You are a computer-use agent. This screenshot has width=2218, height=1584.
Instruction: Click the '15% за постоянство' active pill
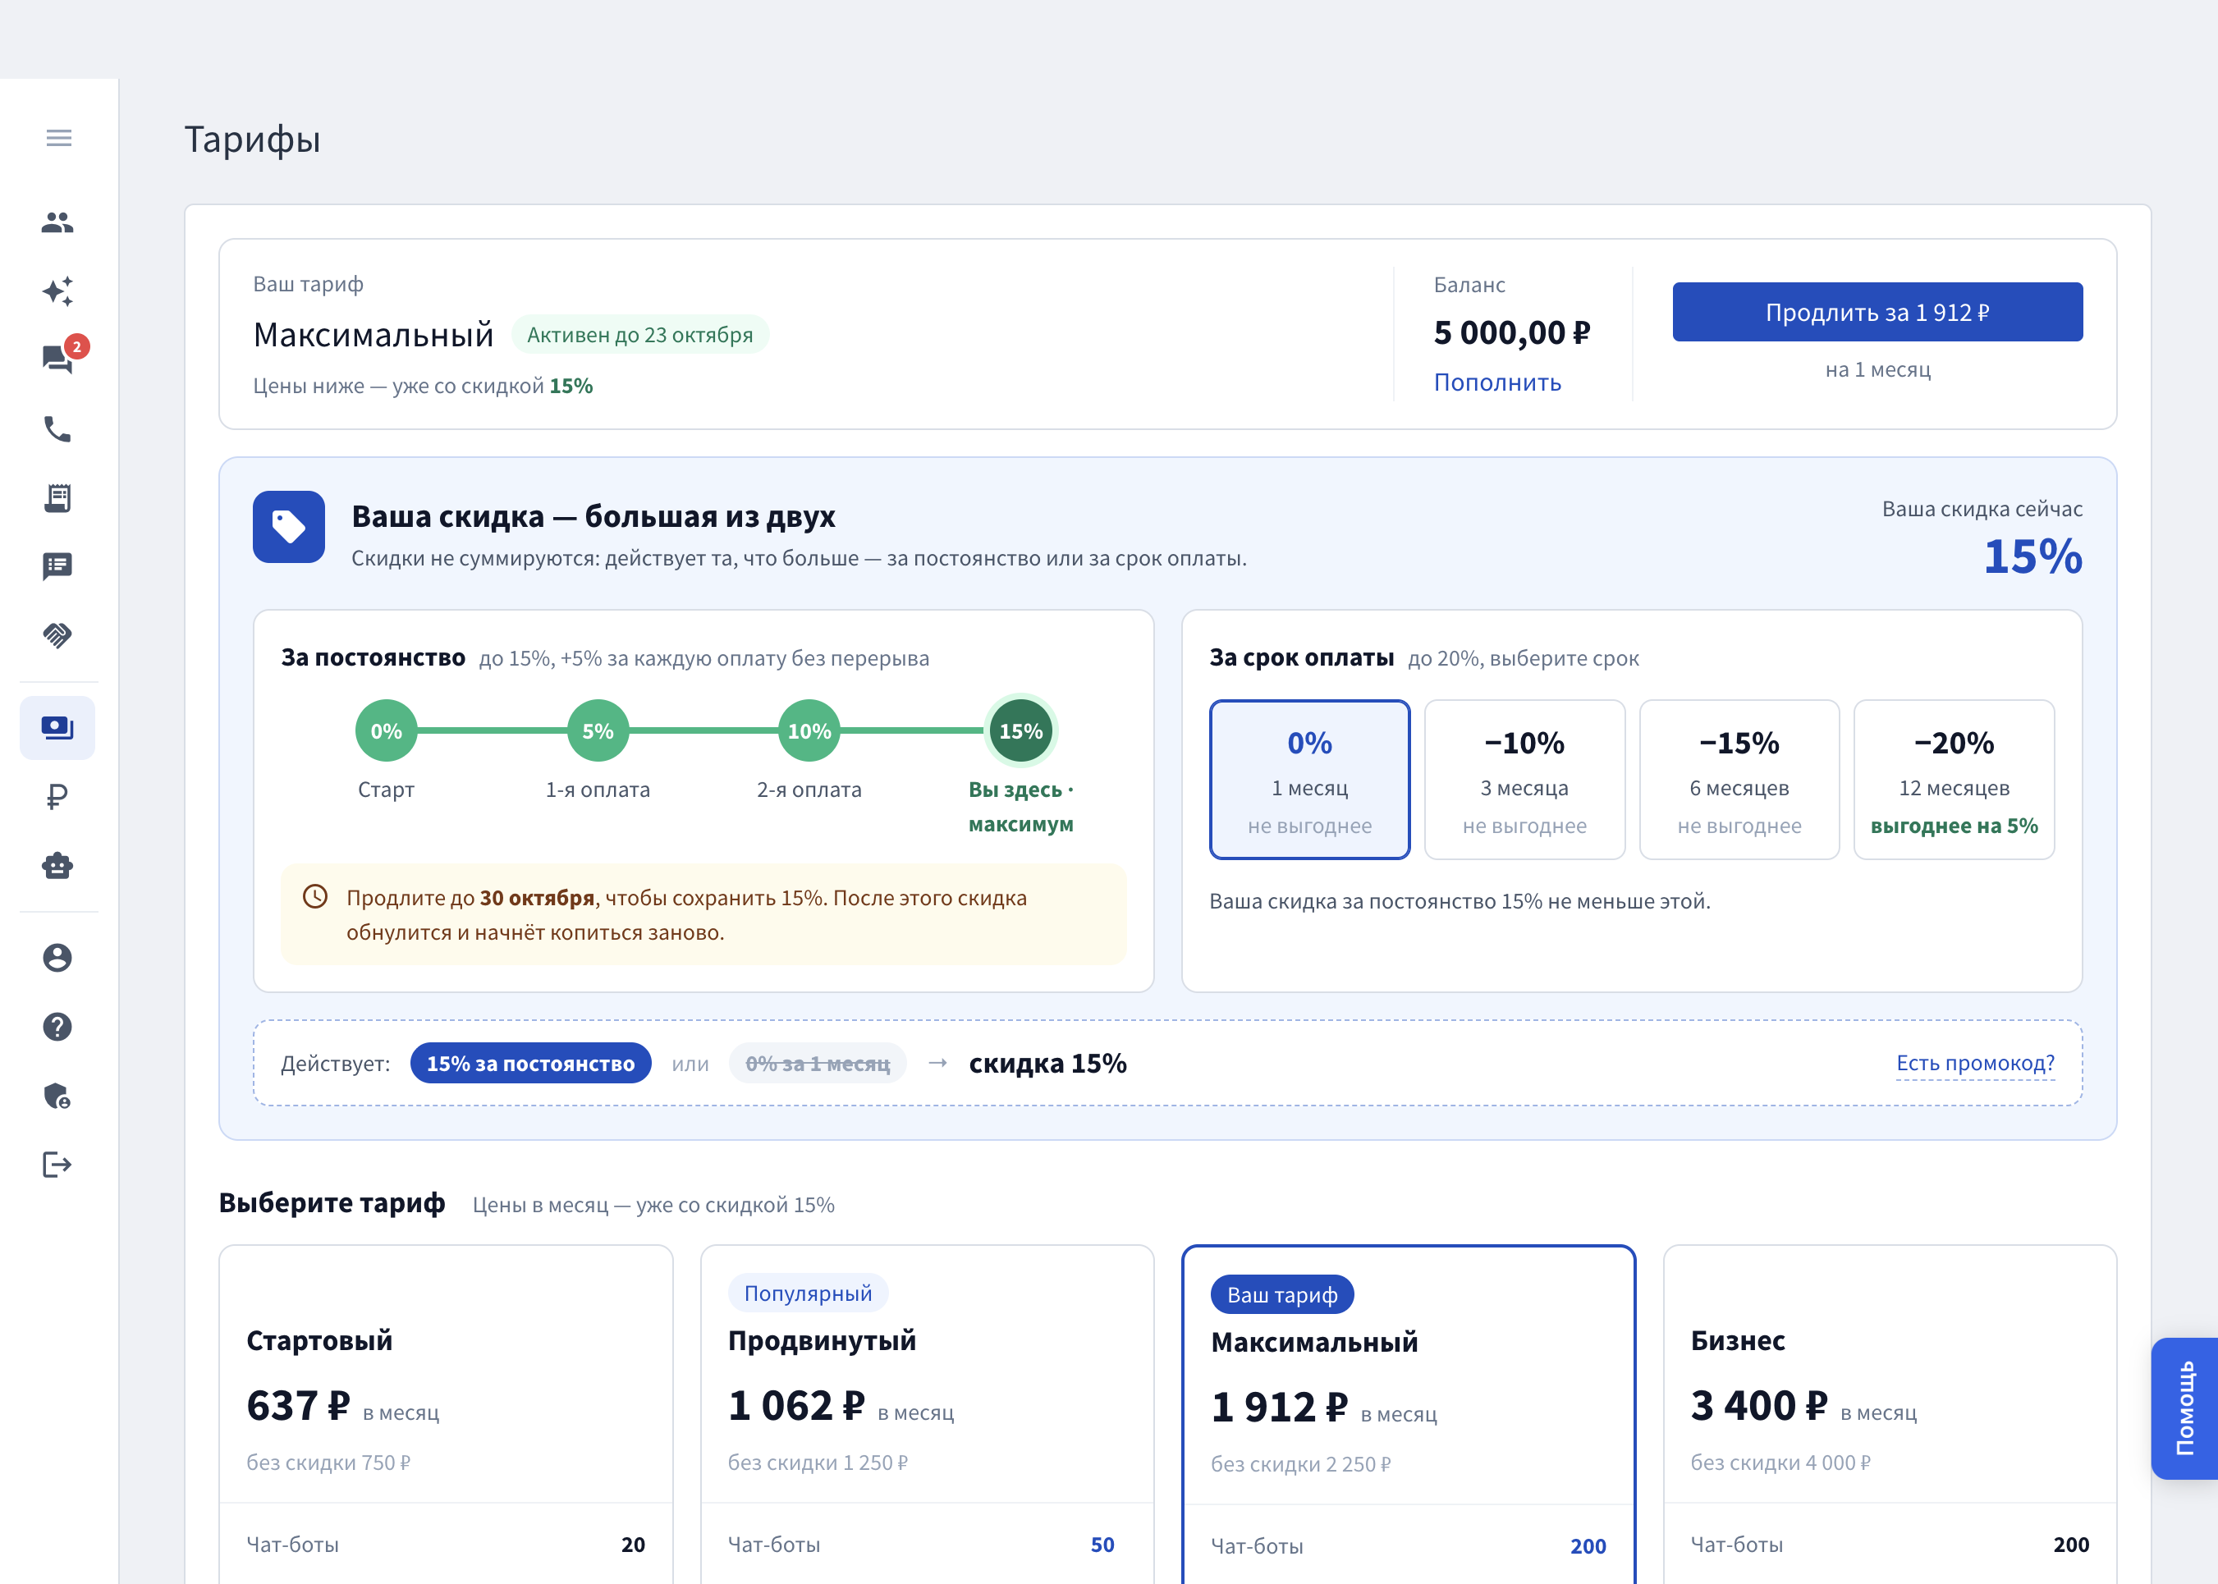530,1063
